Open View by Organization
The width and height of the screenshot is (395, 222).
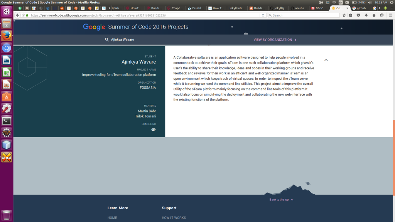(x=275, y=40)
